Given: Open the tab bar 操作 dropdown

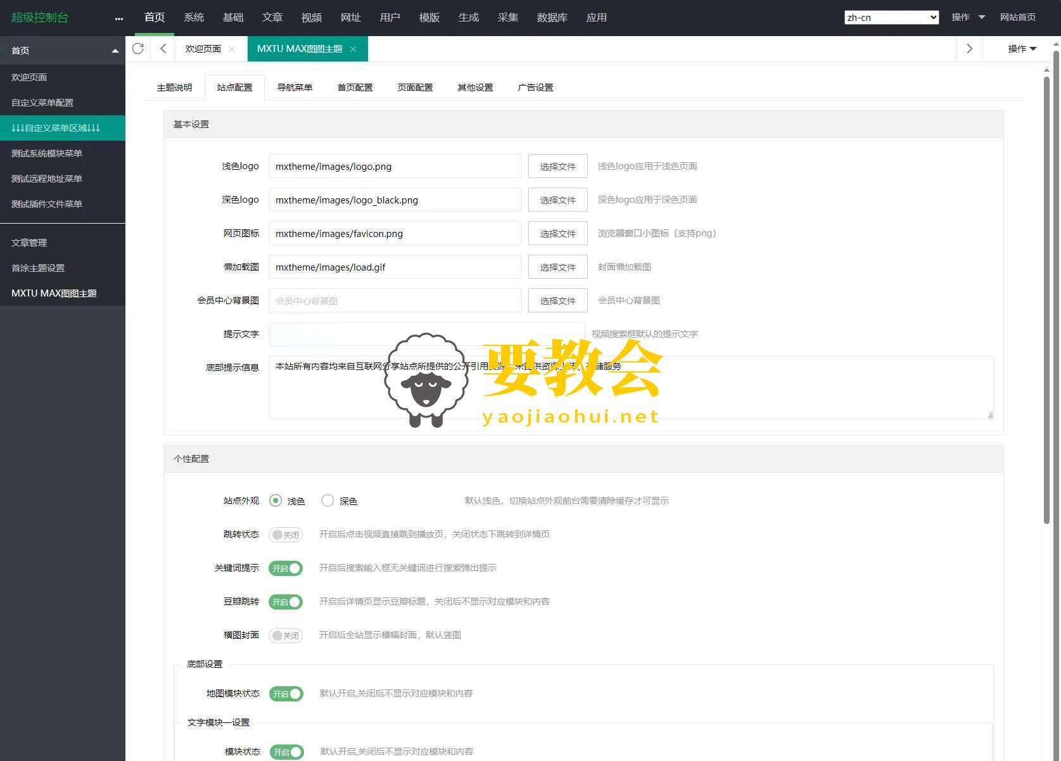Looking at the screenshot, I should pyautogui.click(x=1022, y=49).
